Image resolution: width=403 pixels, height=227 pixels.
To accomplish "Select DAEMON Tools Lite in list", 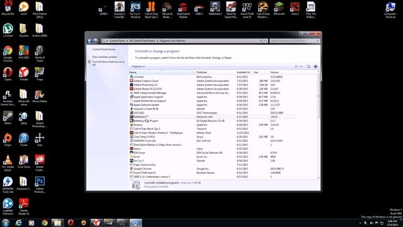I will 212,141.
